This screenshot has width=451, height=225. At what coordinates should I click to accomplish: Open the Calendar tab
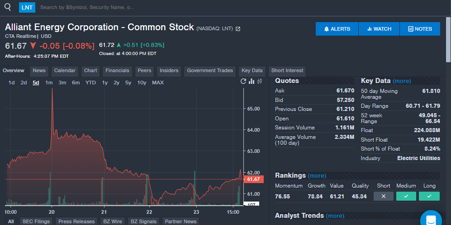click(65, 71)
